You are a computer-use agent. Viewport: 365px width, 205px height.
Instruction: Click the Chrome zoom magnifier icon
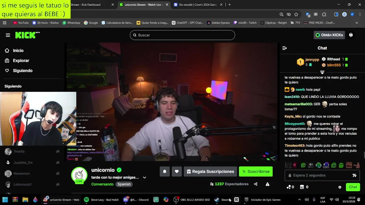click(281, 15)
